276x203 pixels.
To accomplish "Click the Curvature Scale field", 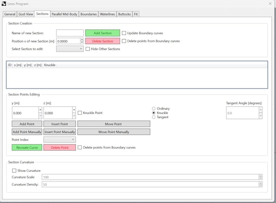I will (150, 177).
